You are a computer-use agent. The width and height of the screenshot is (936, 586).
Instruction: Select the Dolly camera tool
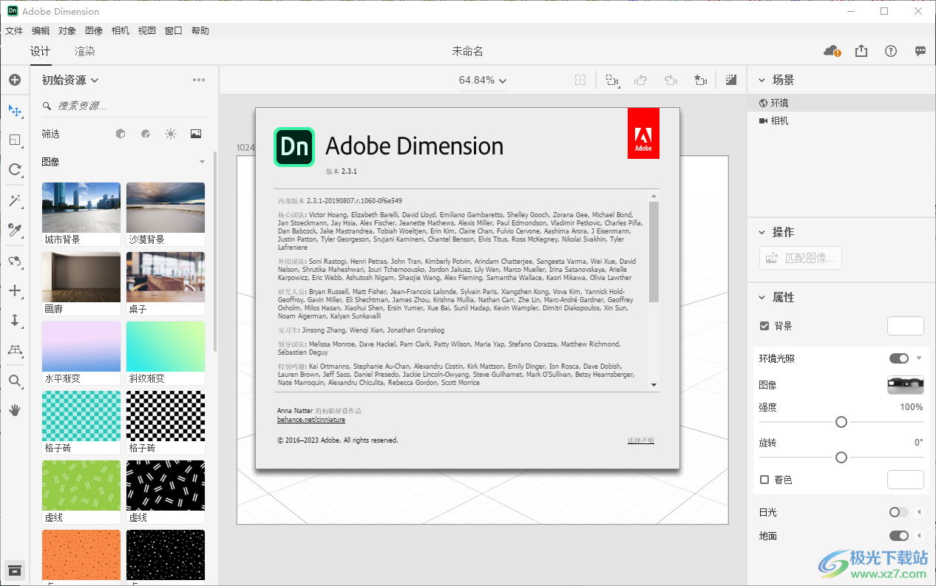click(x=14, y=320)
